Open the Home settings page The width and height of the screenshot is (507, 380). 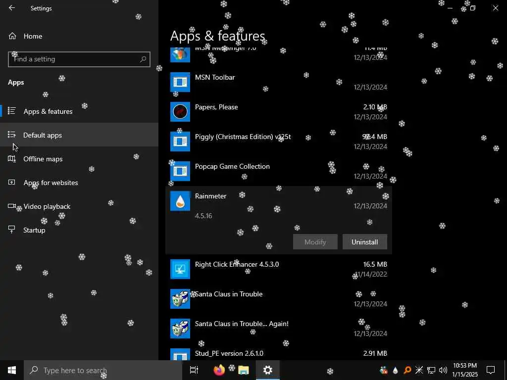tap(79, 36)
